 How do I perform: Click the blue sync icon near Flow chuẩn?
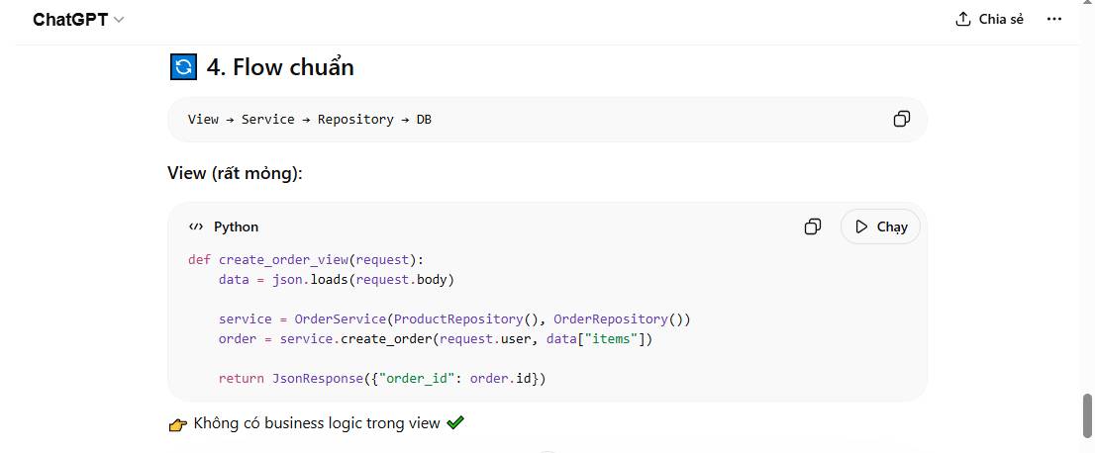click(x=183, y=67)
